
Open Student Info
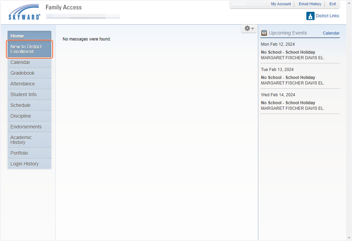29,95
